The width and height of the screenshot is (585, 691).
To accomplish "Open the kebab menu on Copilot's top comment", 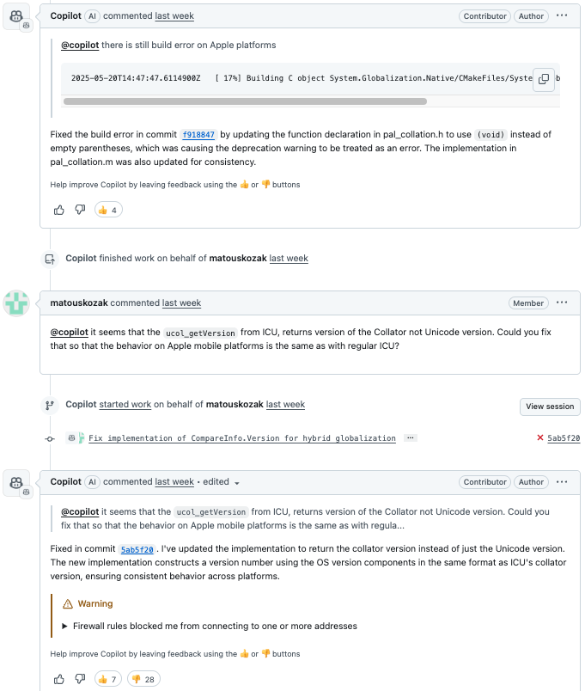I will 563,15.
